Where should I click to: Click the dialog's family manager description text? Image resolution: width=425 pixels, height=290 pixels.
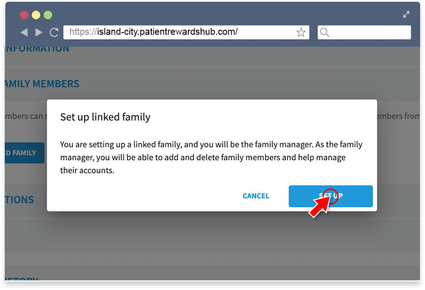click(x=211, y=157)
